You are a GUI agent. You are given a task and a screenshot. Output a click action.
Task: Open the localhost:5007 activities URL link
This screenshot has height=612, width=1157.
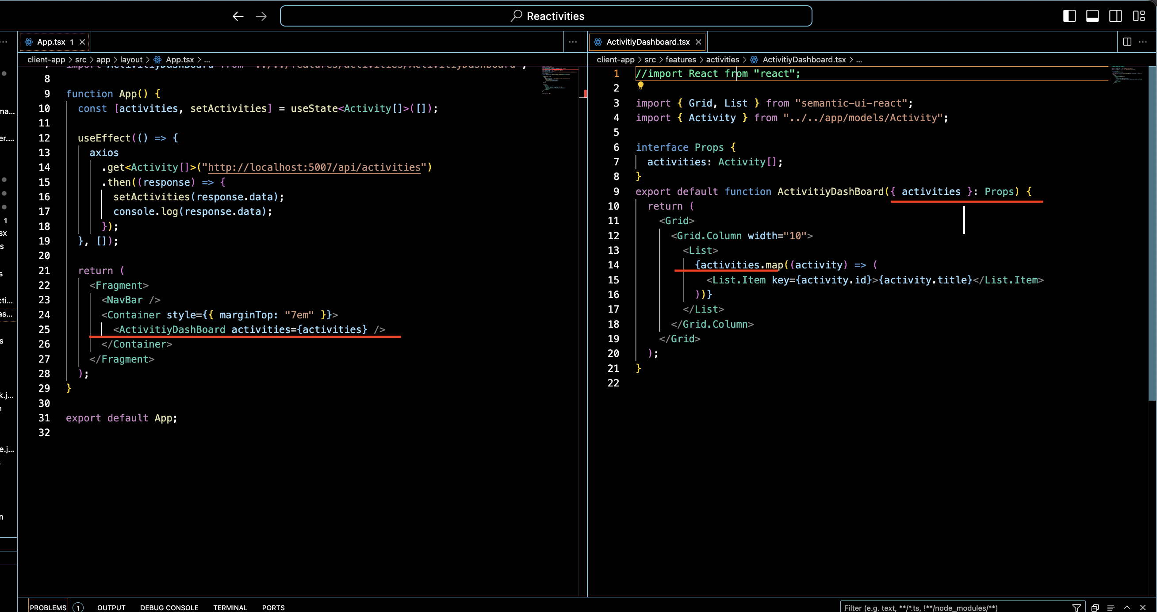pyautogui.click(x=314, y=168)
